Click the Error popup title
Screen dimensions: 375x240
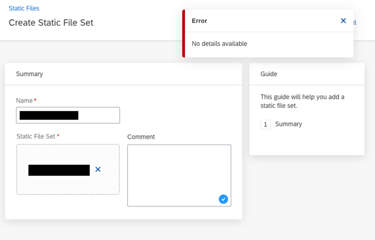(x=199, y=21)
